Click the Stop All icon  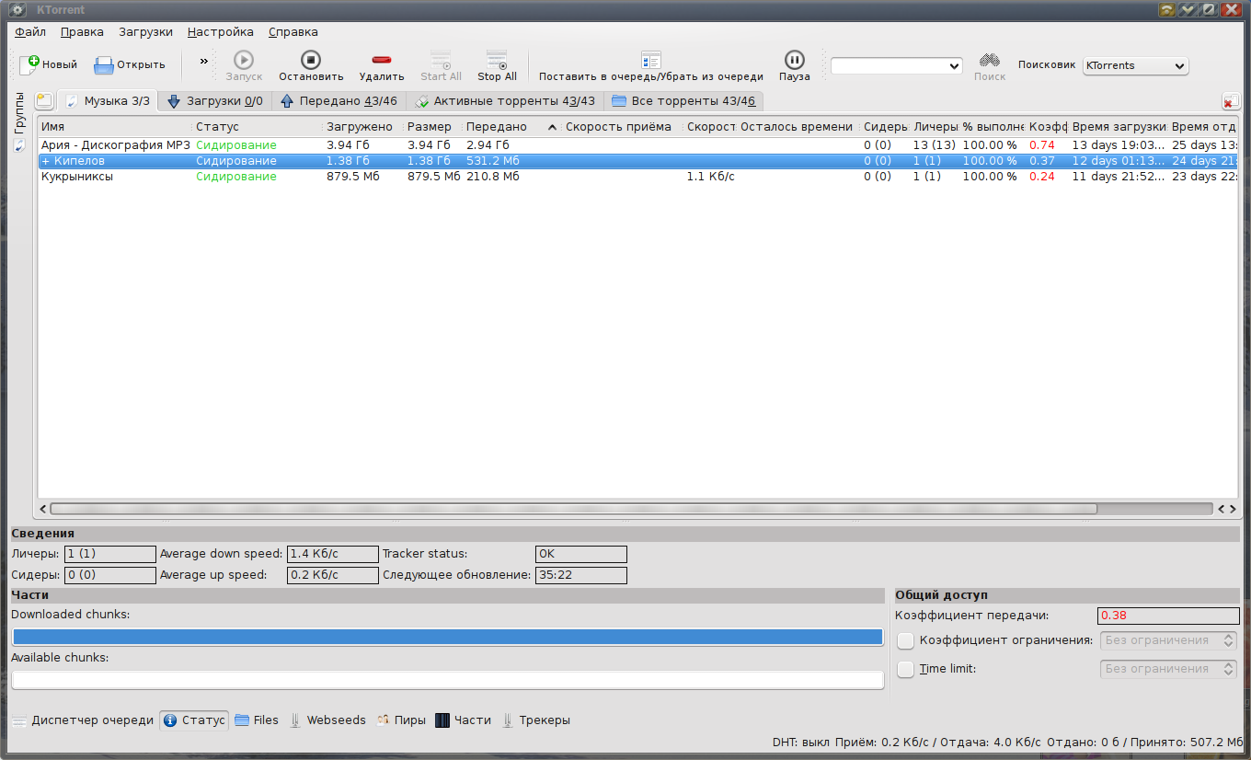497,60
